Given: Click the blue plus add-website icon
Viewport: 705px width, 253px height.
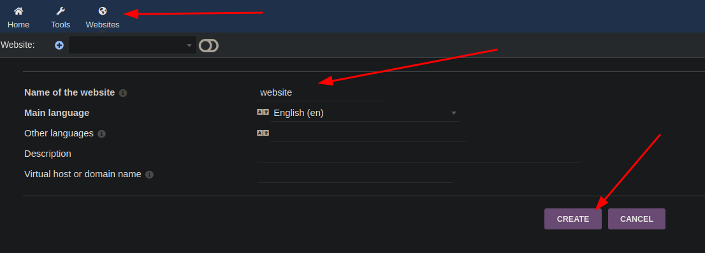Looking at the screenshot, I should click(59, 45).
